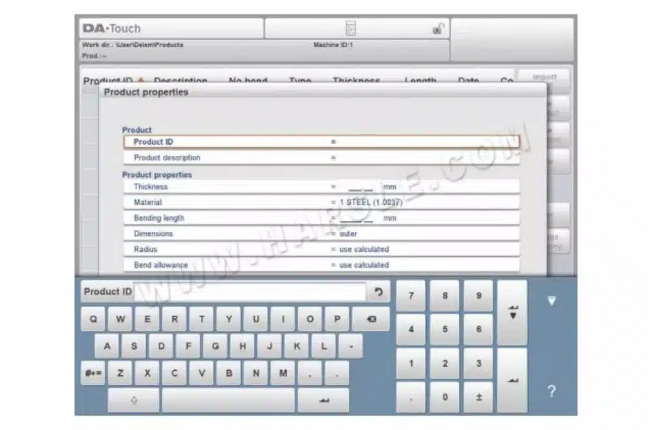
Task: Tap number 0 on the numeric keypad
Action: click(x=445, y=397)
